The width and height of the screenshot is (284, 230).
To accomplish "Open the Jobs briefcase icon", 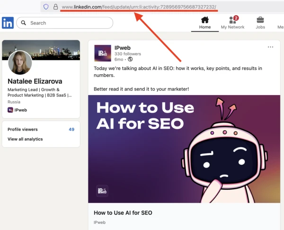I will click(260, 20).
